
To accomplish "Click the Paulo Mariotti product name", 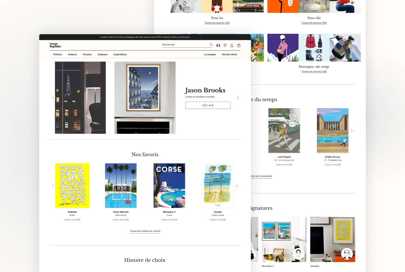I will pos(121,212).
